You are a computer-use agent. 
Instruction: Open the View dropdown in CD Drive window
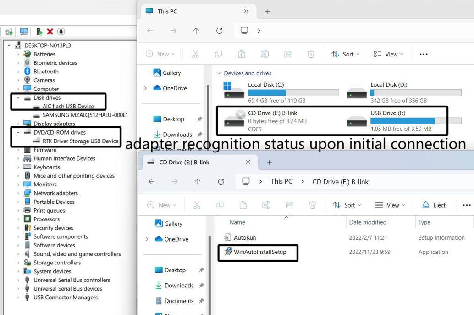point(390,205)
